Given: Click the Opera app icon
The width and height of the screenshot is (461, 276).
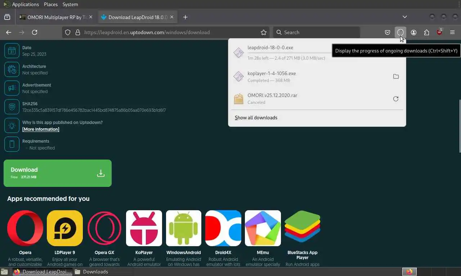Looking at the screenshot, I should tap(25, 228).
